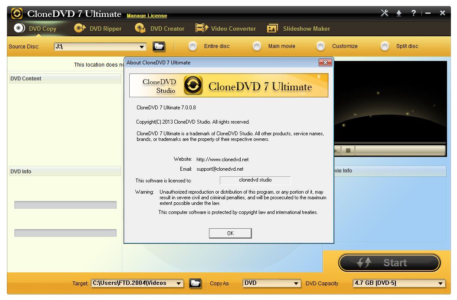
Task: Browse for source disc folder icon
Action: click(159, 46)
